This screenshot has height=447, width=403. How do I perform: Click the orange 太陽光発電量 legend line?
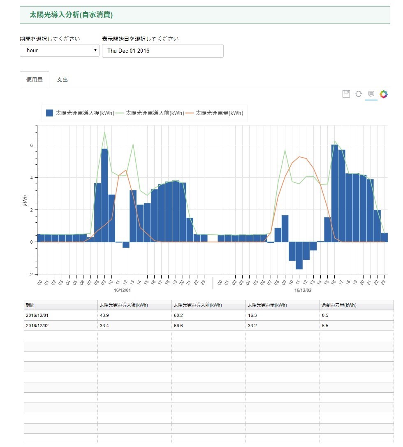(190, 113)
